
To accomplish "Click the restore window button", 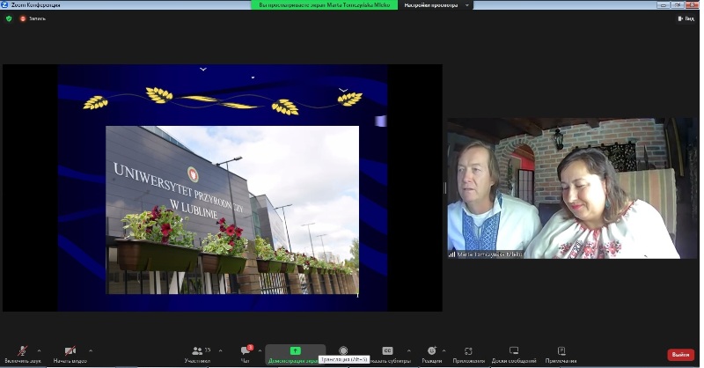I will click(x=677, y=4).
